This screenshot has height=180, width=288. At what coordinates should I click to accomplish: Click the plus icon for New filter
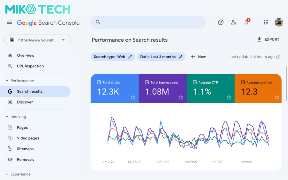193,57
